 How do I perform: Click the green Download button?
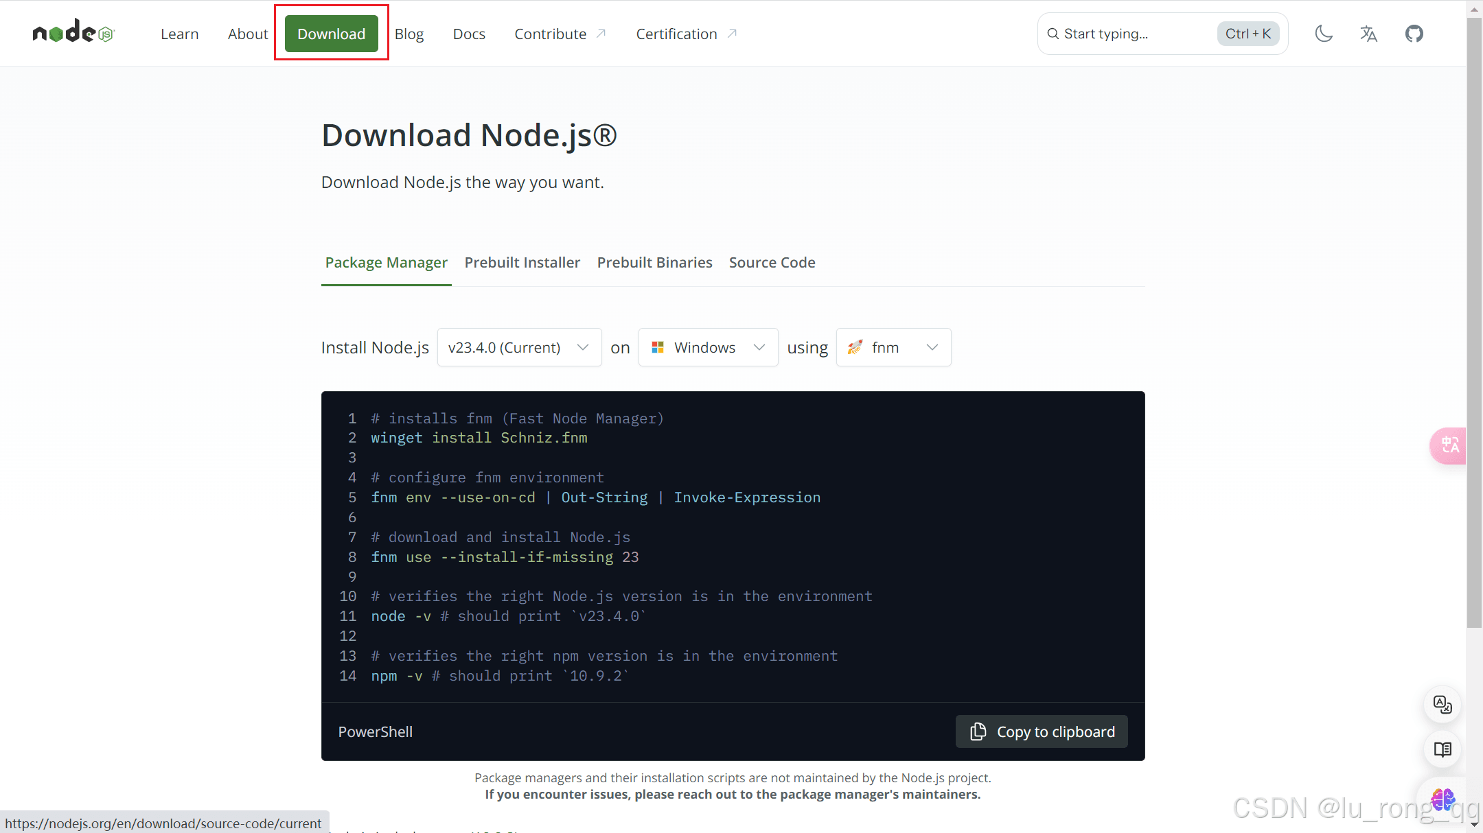[x=331, y=34]
